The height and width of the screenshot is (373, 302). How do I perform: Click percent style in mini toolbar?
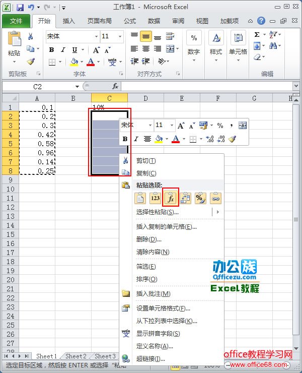220,126
